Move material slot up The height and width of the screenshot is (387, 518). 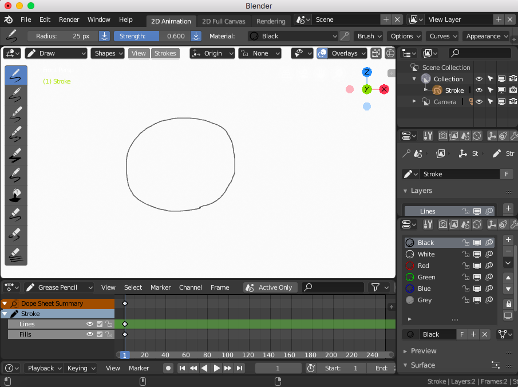point(508,278)
